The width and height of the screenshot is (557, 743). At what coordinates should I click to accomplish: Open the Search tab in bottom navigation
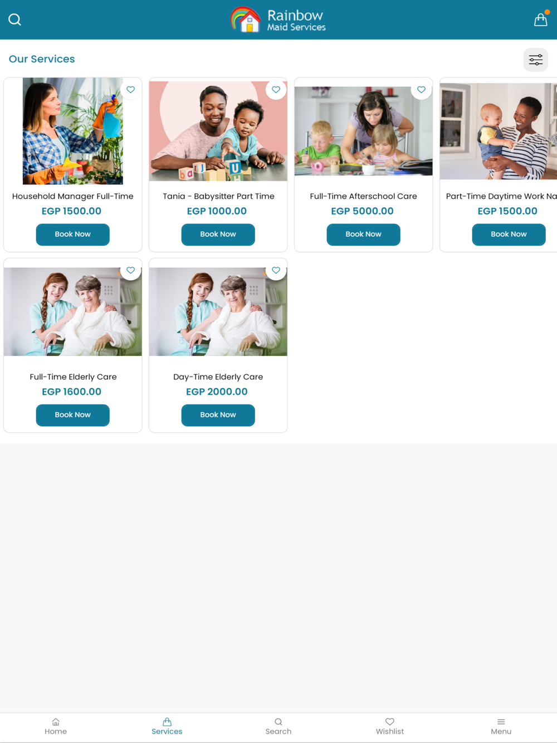[x=278, y=727]
